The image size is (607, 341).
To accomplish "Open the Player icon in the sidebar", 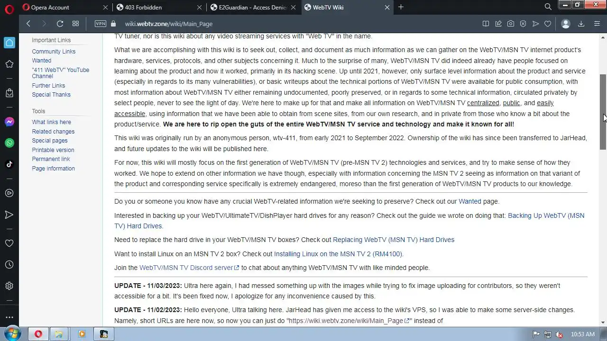I will point(9,193).
